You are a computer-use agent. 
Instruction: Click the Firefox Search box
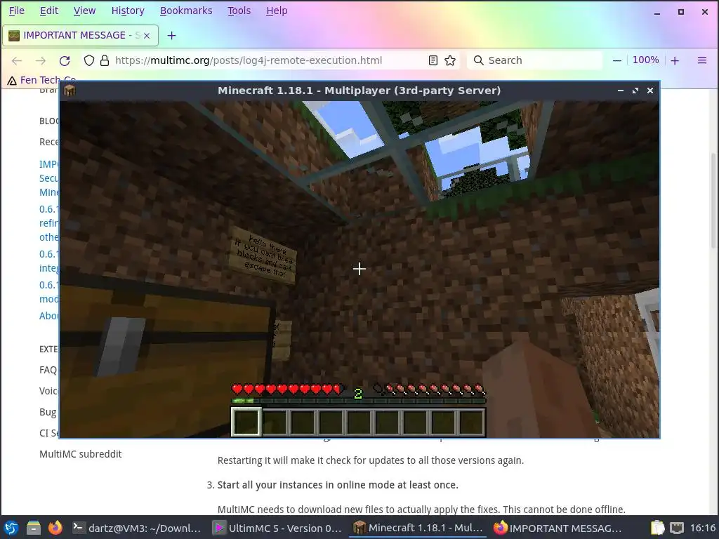[x=534, y=60]
